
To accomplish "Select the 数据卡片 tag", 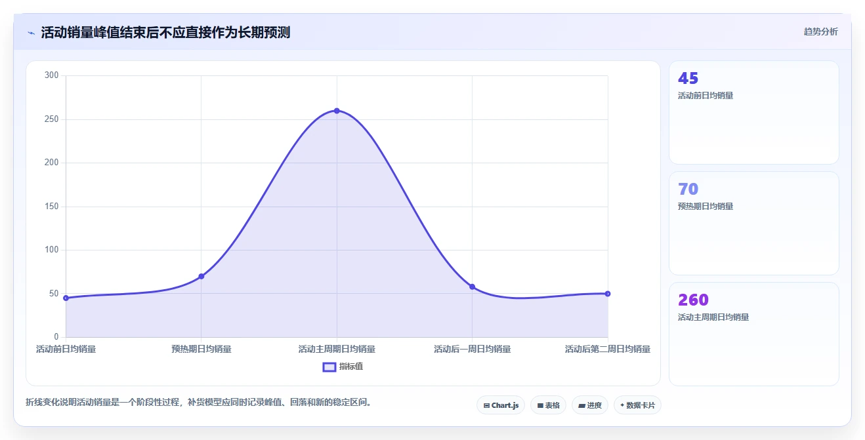I will click(637, 405).
